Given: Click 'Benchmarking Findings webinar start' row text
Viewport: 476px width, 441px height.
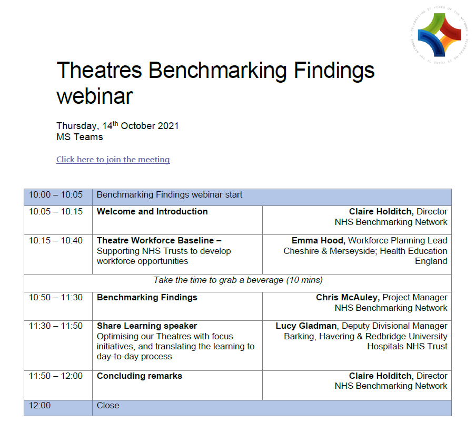Looking at the screenshot, I should pos(170,195).
